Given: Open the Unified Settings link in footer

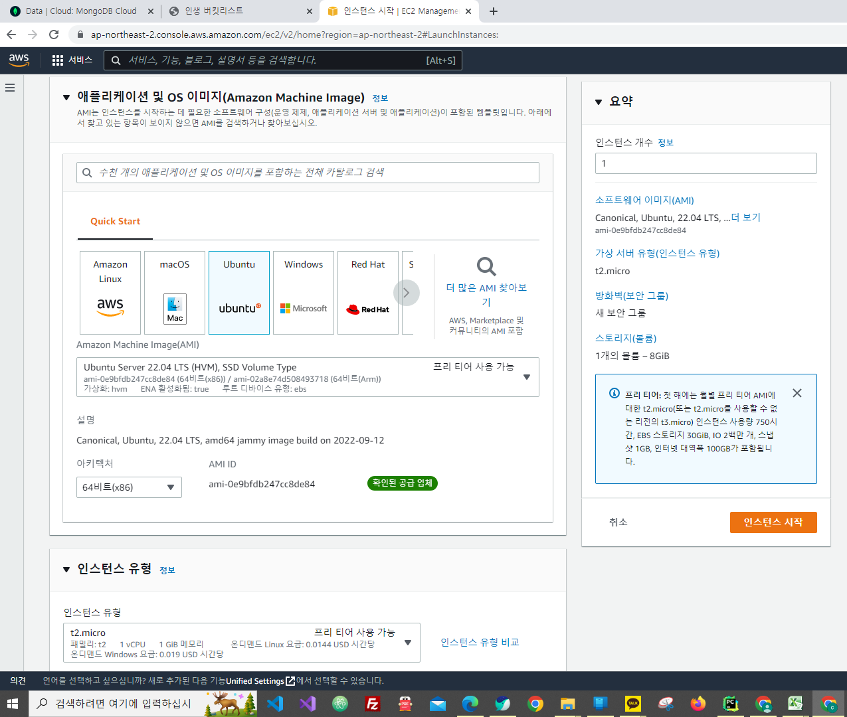Looking at the screenshot, I should tap(260, 681).
